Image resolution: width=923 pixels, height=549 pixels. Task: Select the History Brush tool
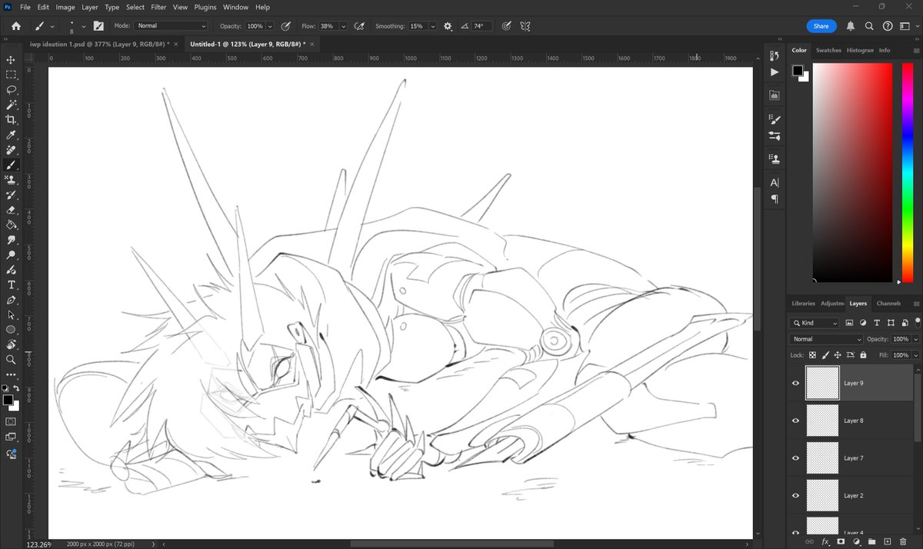(x=11, y=195)
